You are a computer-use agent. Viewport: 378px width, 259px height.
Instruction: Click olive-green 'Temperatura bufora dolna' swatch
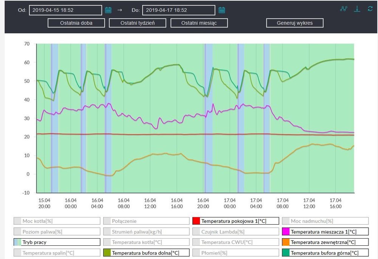[x=107, y=253]
